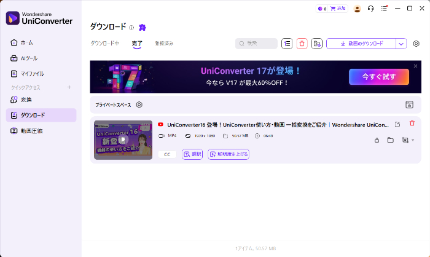Image resolution: width=430 pixels, height=257 pixels.
Task: Click the UniConverter16 登場 video title
Action: 278,125
